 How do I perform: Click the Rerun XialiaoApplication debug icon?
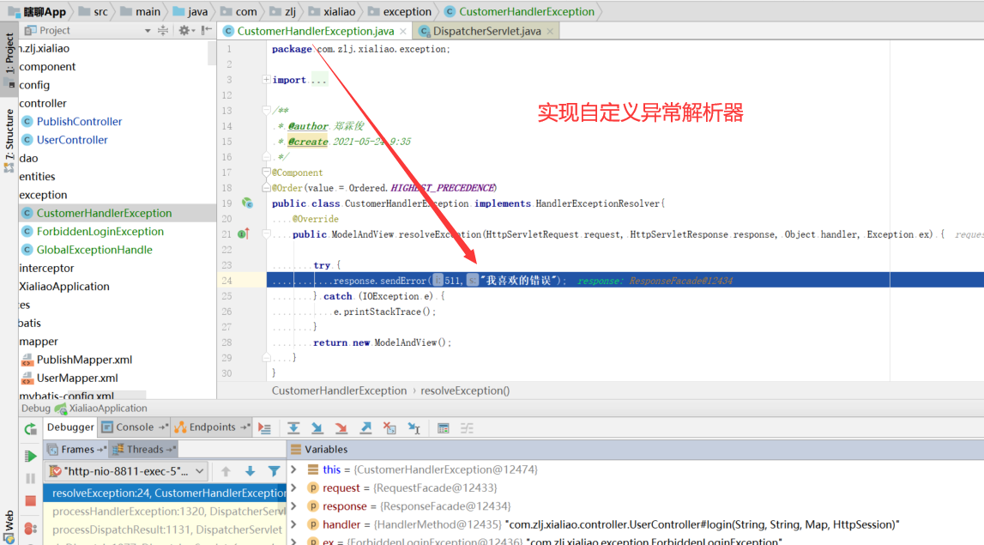tap(30, 429)
